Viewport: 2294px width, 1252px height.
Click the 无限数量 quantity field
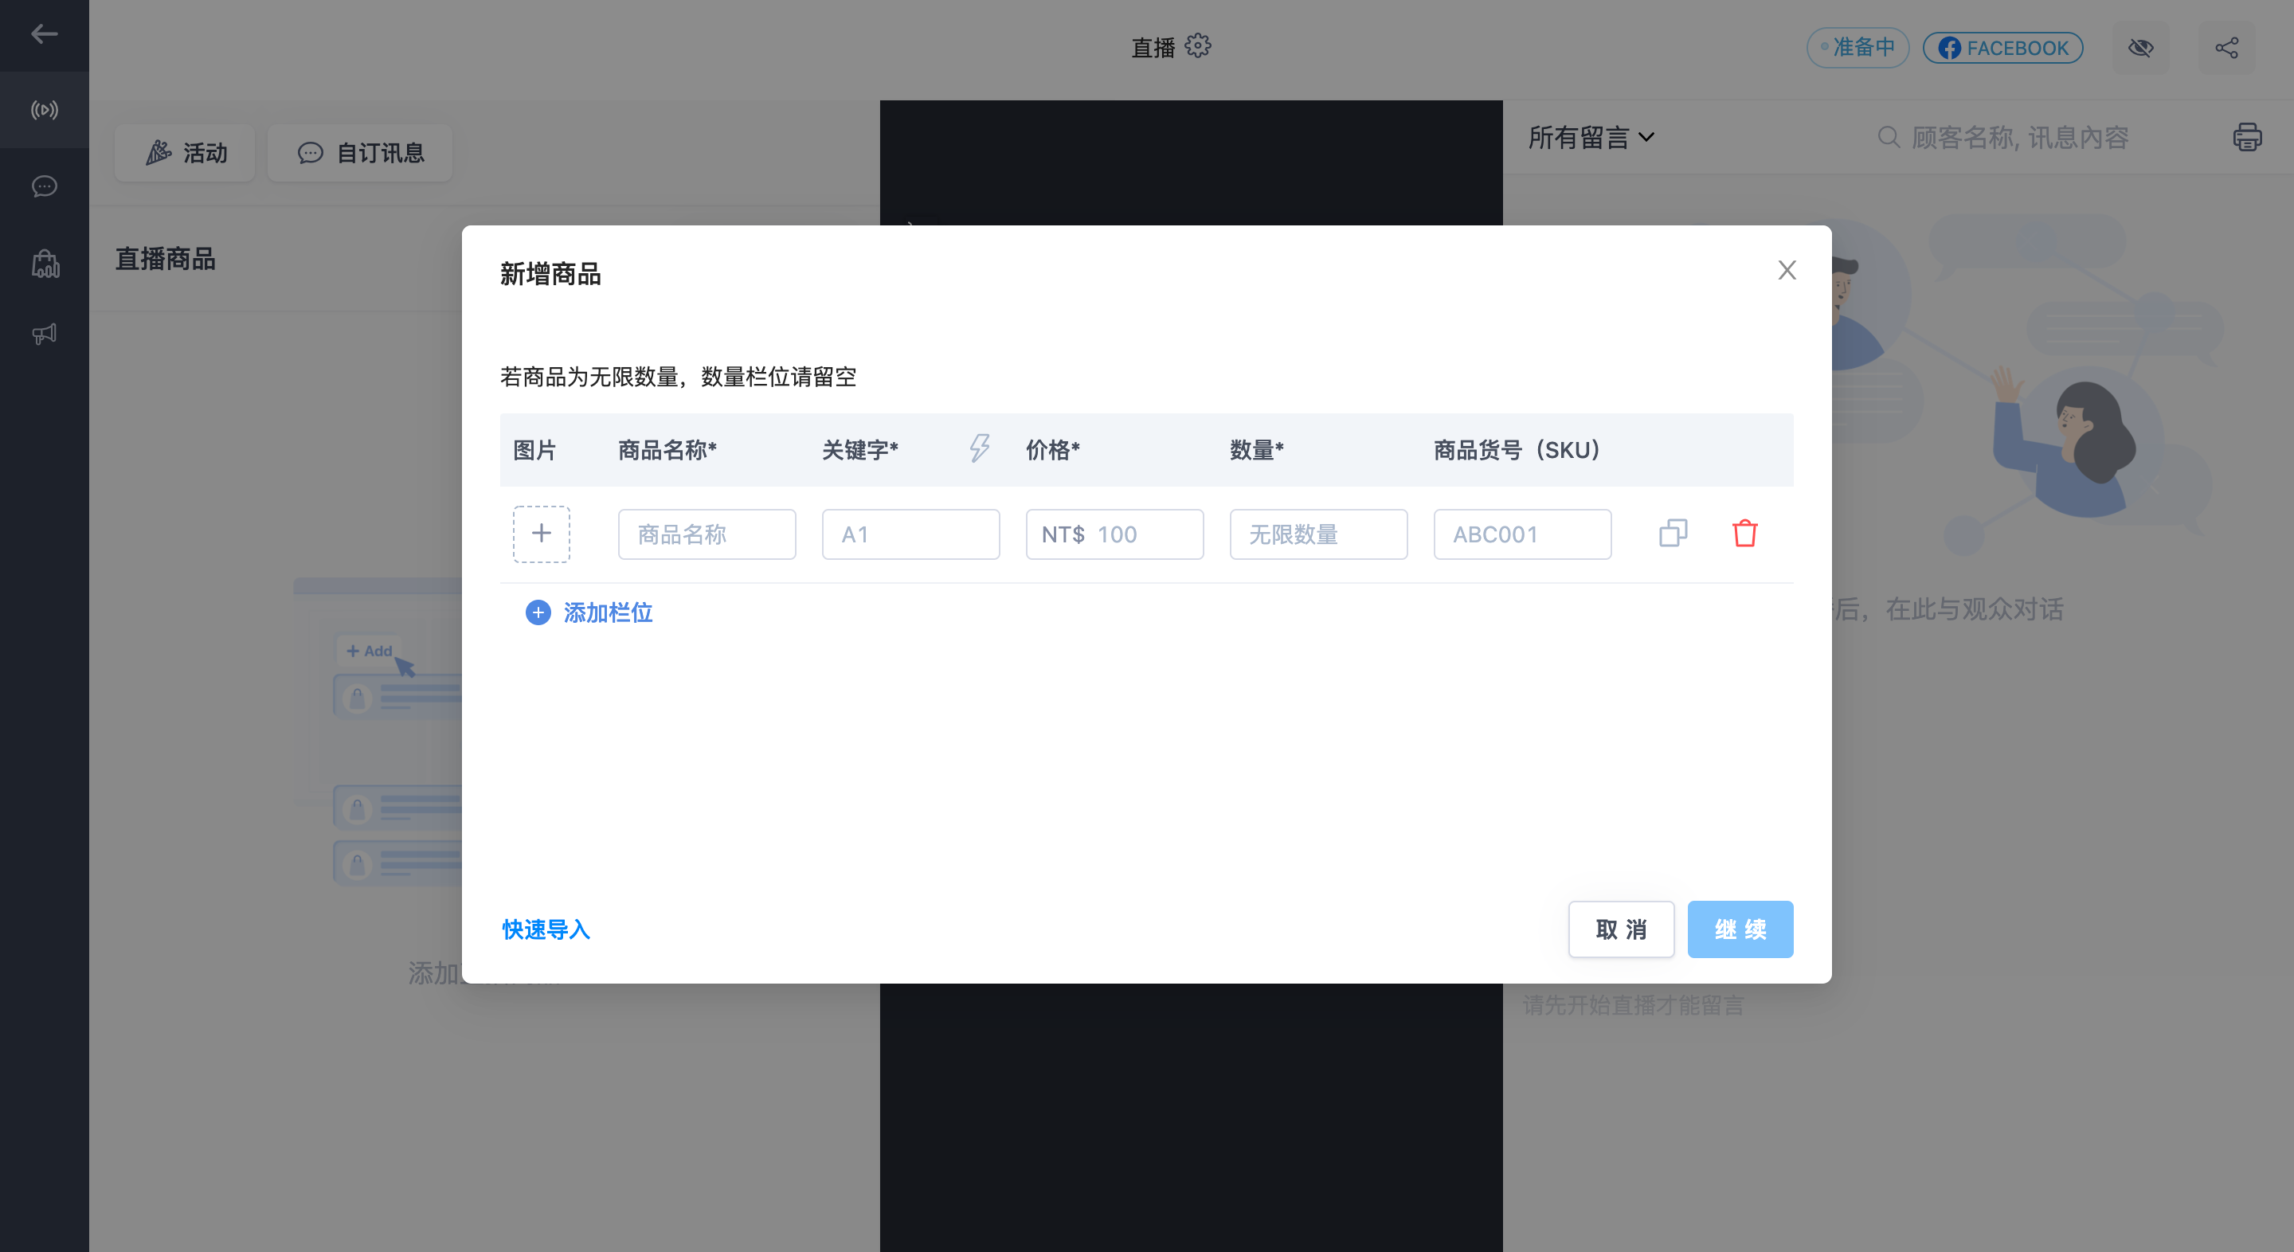click(1319, 534)
